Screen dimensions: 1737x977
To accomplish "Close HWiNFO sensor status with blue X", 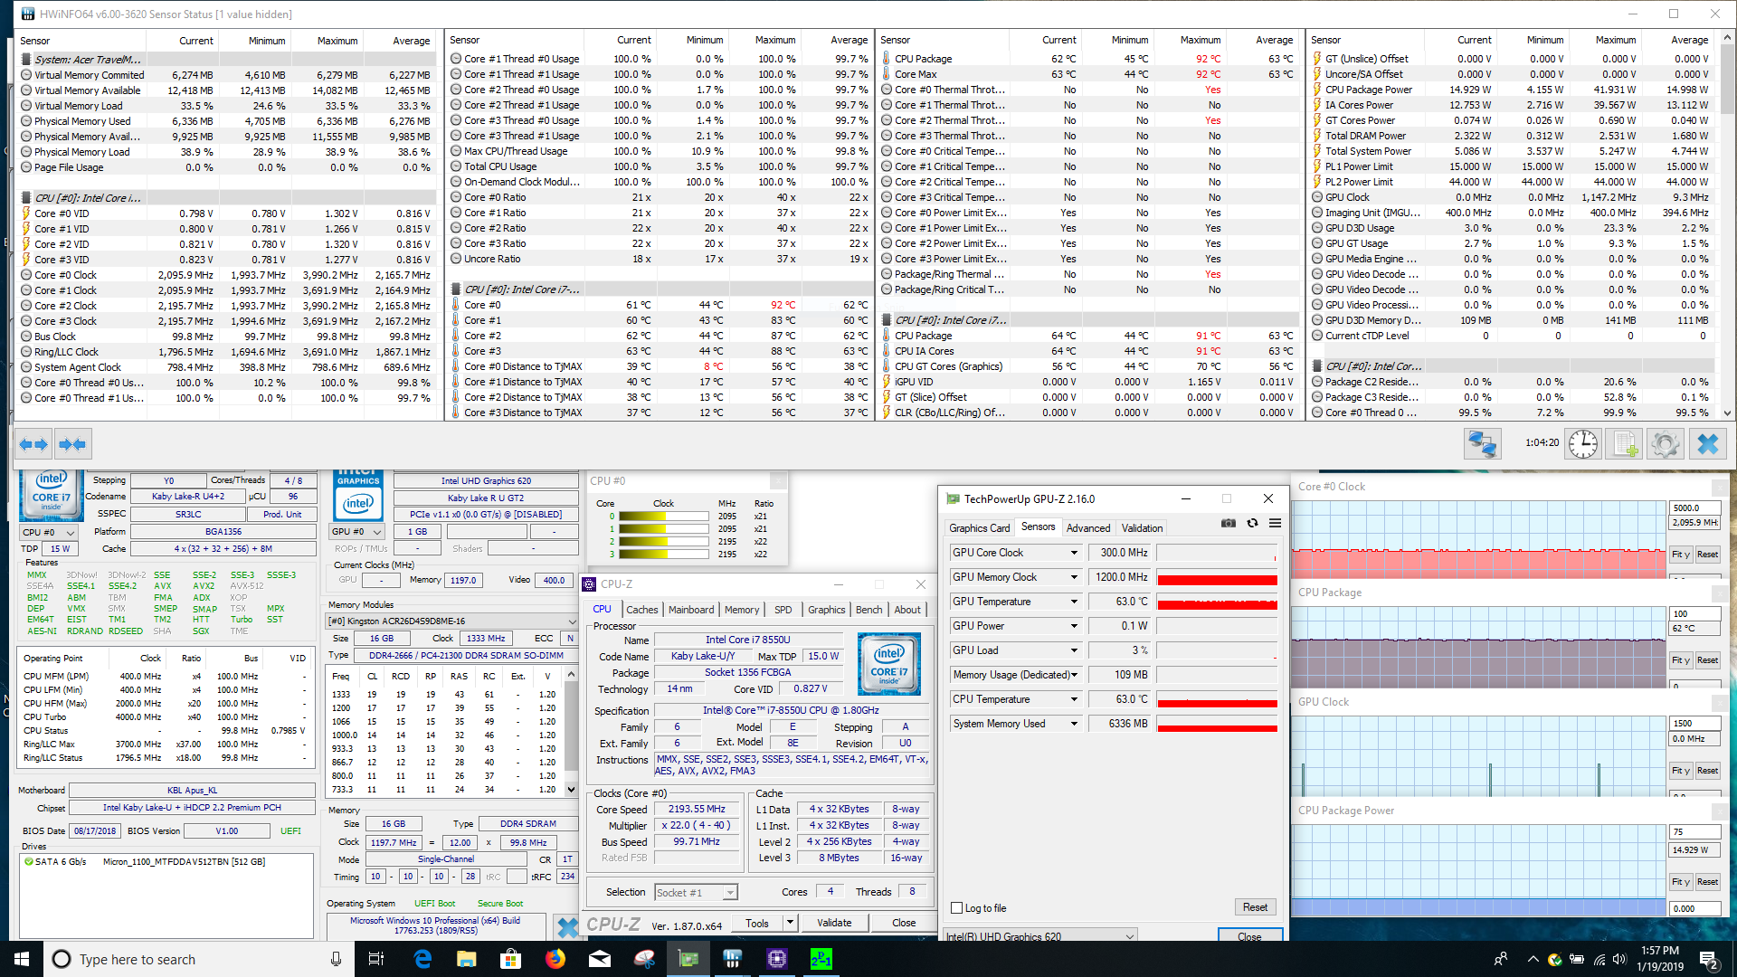I will click(x=1707, y=444).
